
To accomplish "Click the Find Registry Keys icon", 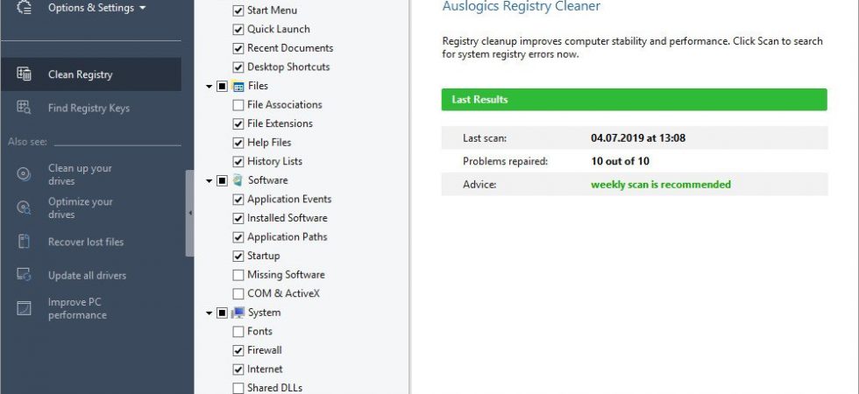I will click(x=25, y=107).
